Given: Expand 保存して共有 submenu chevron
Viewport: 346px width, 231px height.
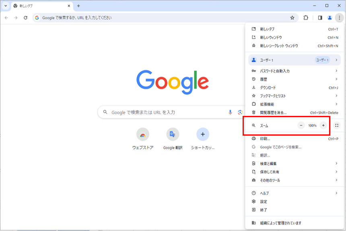Looking at the screenshot, I should 336,172.
